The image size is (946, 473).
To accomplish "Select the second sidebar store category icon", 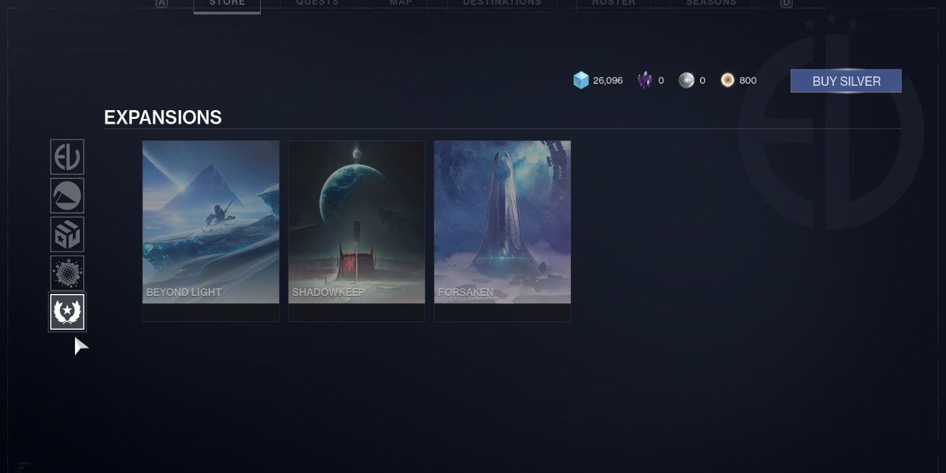I will pyautogui.click(x=68, y=196).
